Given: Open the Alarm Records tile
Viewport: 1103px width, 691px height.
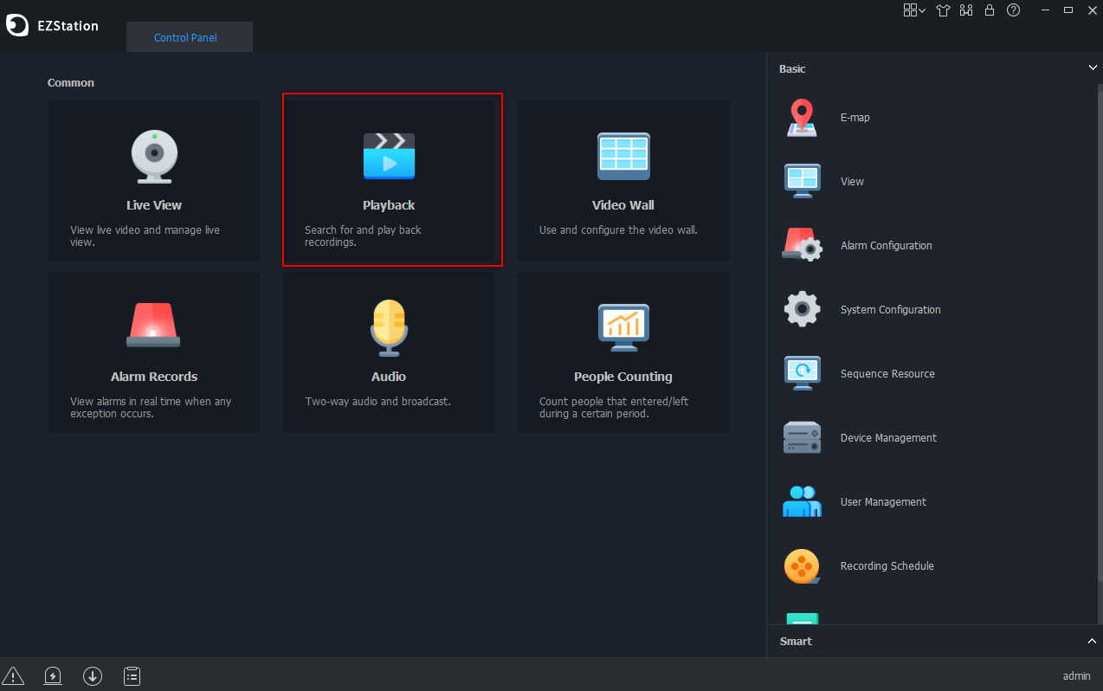Looking at the screenshot, I should coord(154,352).
